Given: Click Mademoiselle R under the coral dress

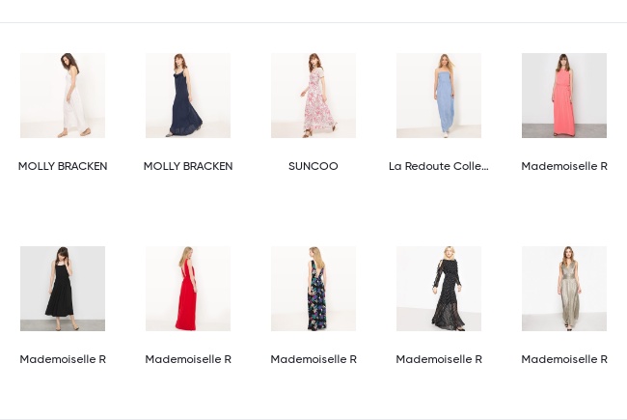Looking at the screenshot, I should (564, 166).
